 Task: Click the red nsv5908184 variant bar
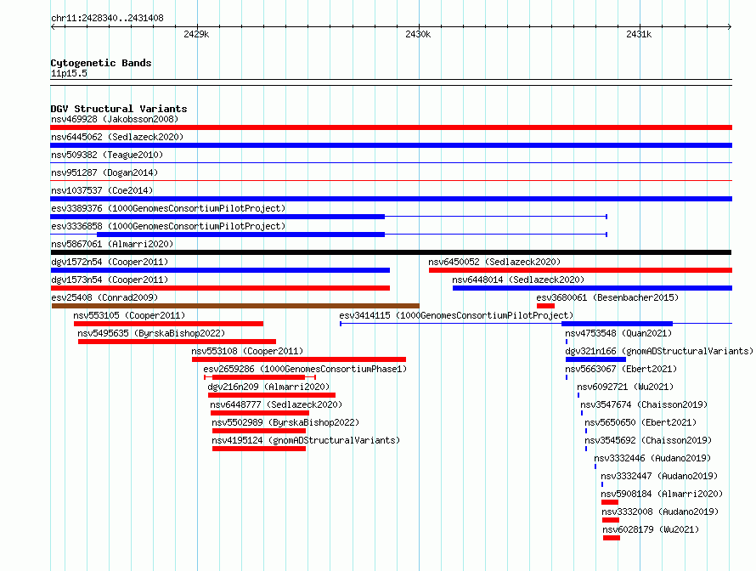tap(610, 502)
